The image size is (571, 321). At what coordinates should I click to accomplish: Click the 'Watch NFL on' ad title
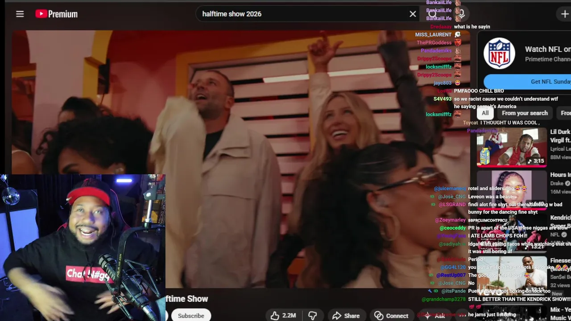(548, 49)
